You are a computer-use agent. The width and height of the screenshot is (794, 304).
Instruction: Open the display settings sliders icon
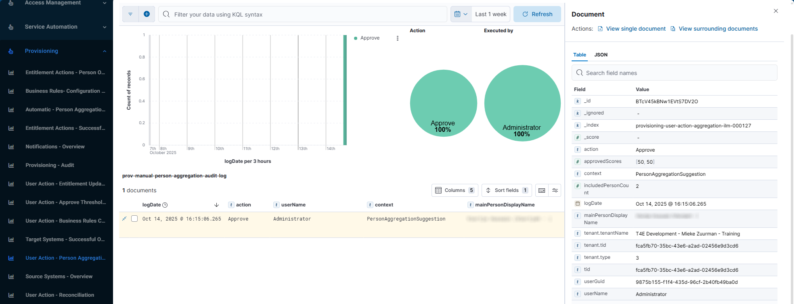(555, 190)
